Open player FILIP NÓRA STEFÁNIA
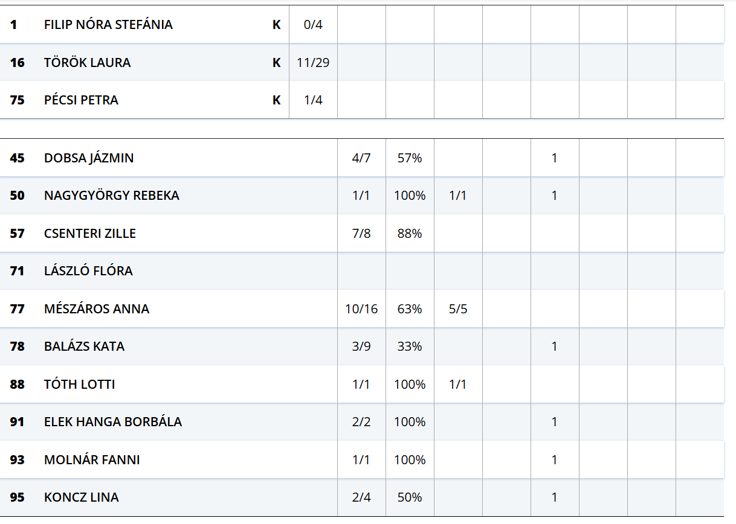The height and width of the screenshot is (524, 736). point(108,25)
